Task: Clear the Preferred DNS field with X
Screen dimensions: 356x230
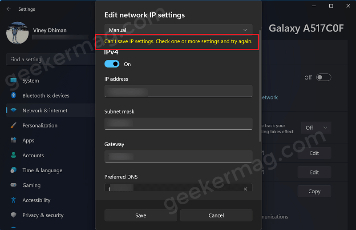Action: [245, 189]
